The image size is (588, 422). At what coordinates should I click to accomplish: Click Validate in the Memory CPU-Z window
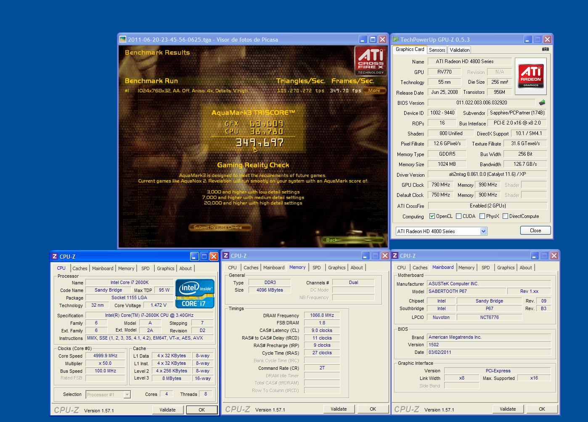[x=339, y=409]
